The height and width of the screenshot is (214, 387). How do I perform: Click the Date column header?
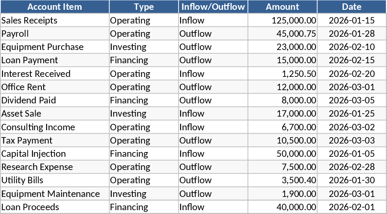click(x=352, y=7)
